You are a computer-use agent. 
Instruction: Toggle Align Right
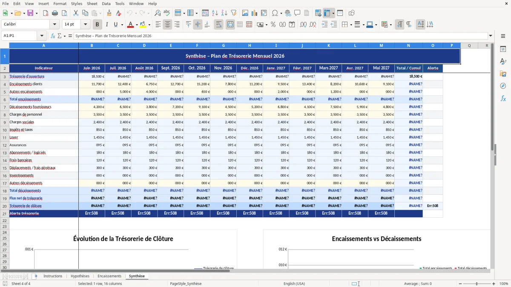click(177, 25)
